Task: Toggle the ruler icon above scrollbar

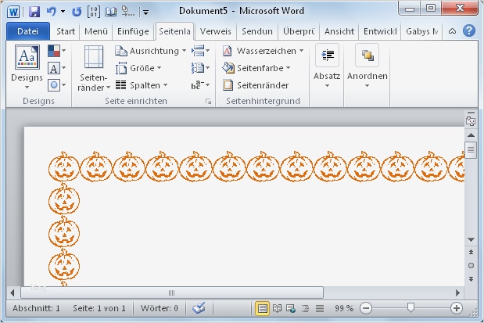Action: tap(471, 121)
